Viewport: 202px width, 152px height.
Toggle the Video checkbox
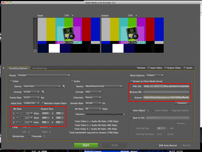pos(11,81)
